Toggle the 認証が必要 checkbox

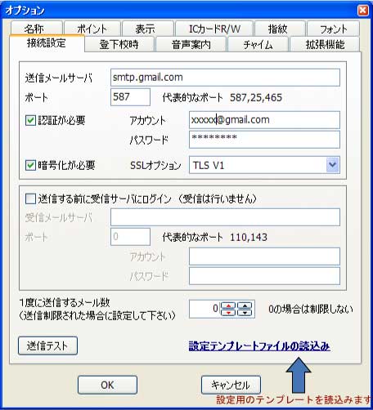click(30, 120)
